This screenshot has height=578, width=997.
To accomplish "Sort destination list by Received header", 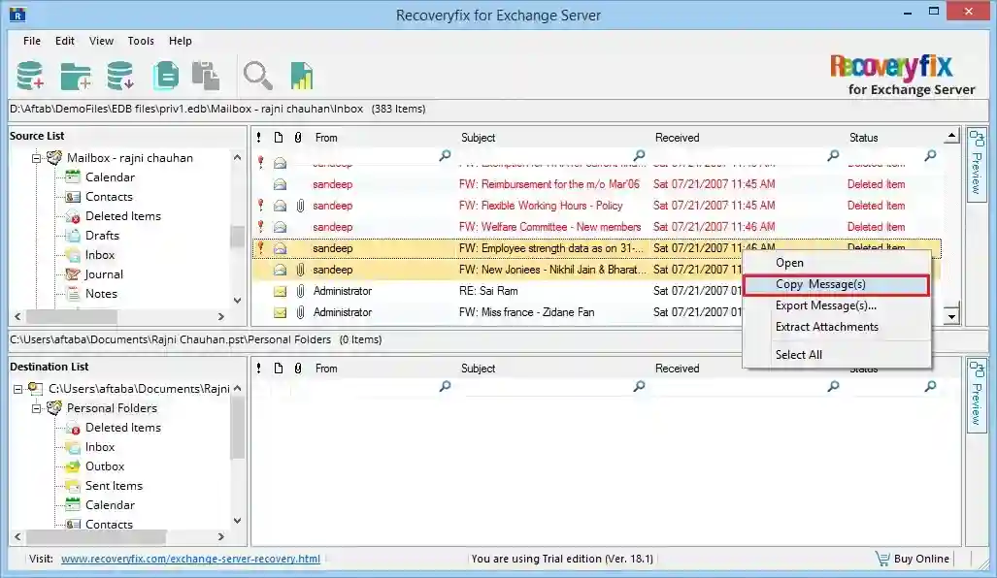I will [x=678, y=368].
